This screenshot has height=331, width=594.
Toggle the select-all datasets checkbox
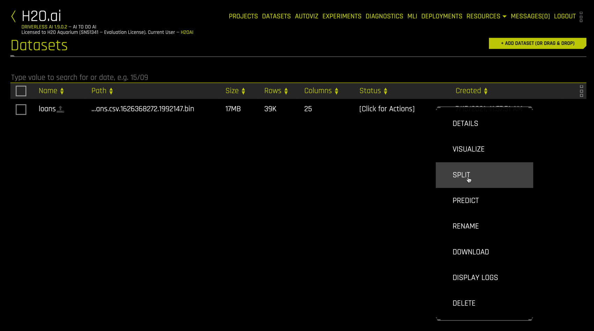click(21, 91)
